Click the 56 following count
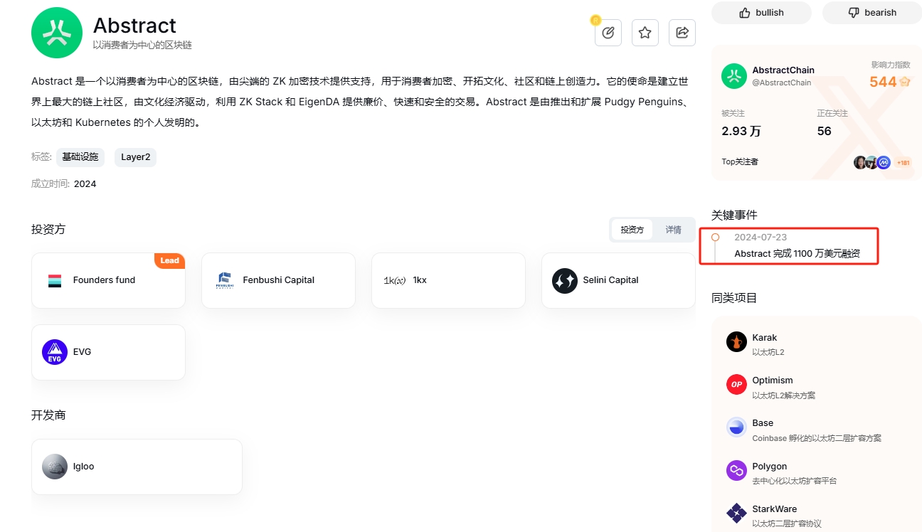This screenshot has height=532, width=922. point(825,131)
